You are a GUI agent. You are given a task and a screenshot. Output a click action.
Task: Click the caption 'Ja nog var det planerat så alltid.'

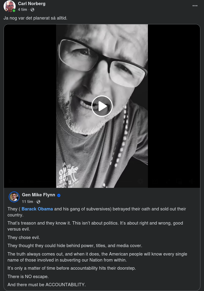click(x=35, y=18)
